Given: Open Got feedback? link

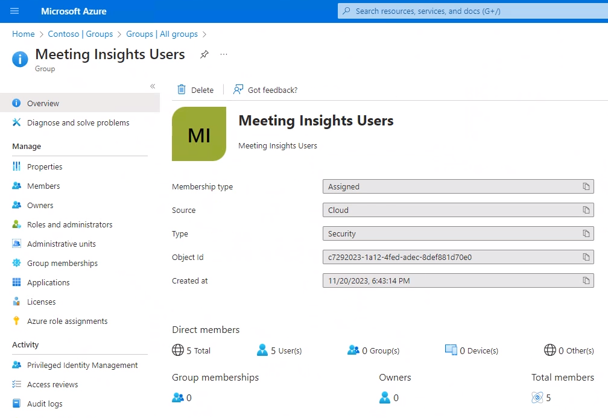Looking at the screenshot, I should (265, 90).
